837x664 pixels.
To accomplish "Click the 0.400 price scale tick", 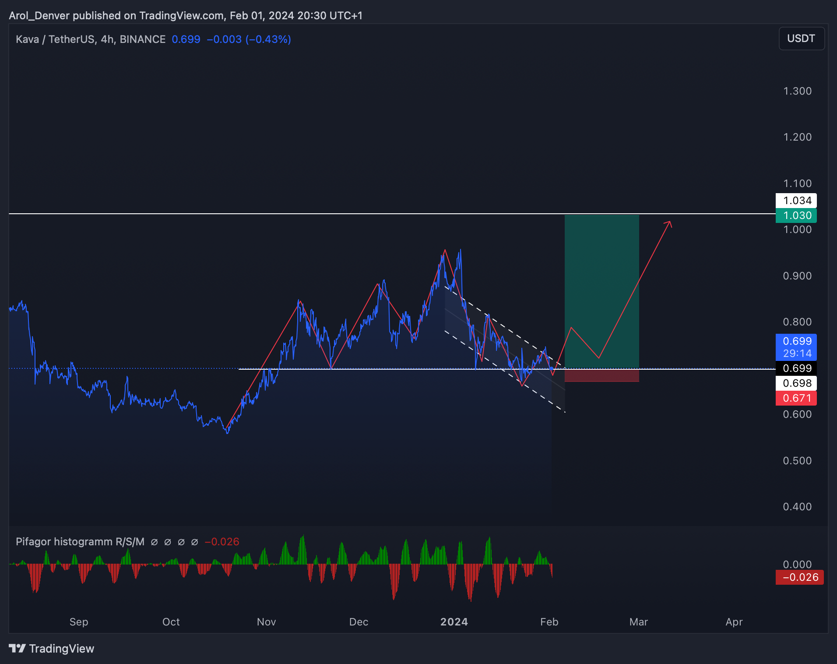I will click(797, 507).
